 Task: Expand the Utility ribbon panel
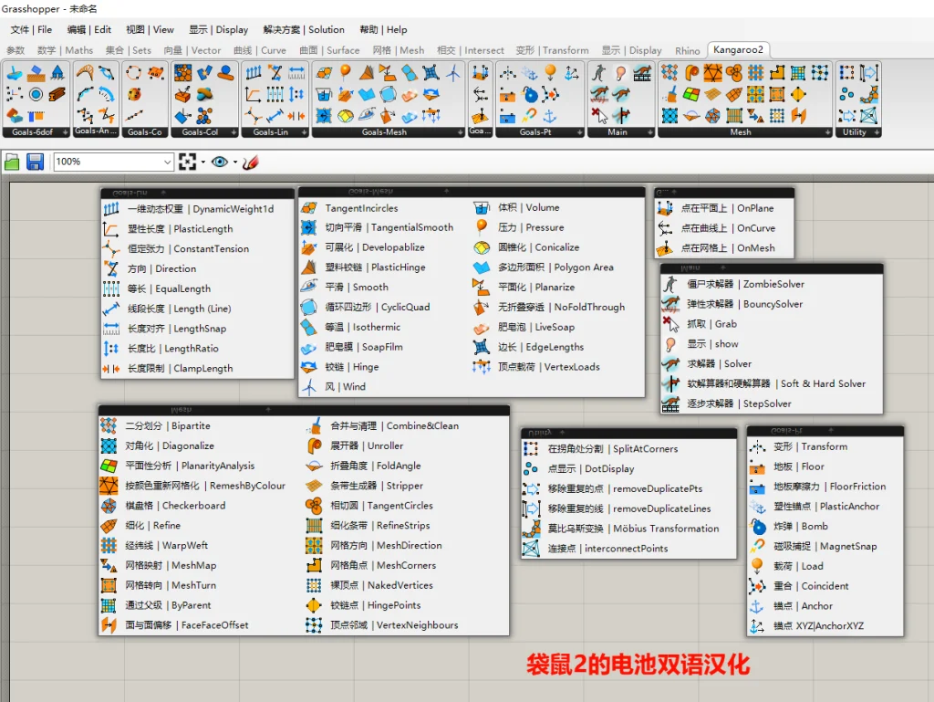(877, 132)
